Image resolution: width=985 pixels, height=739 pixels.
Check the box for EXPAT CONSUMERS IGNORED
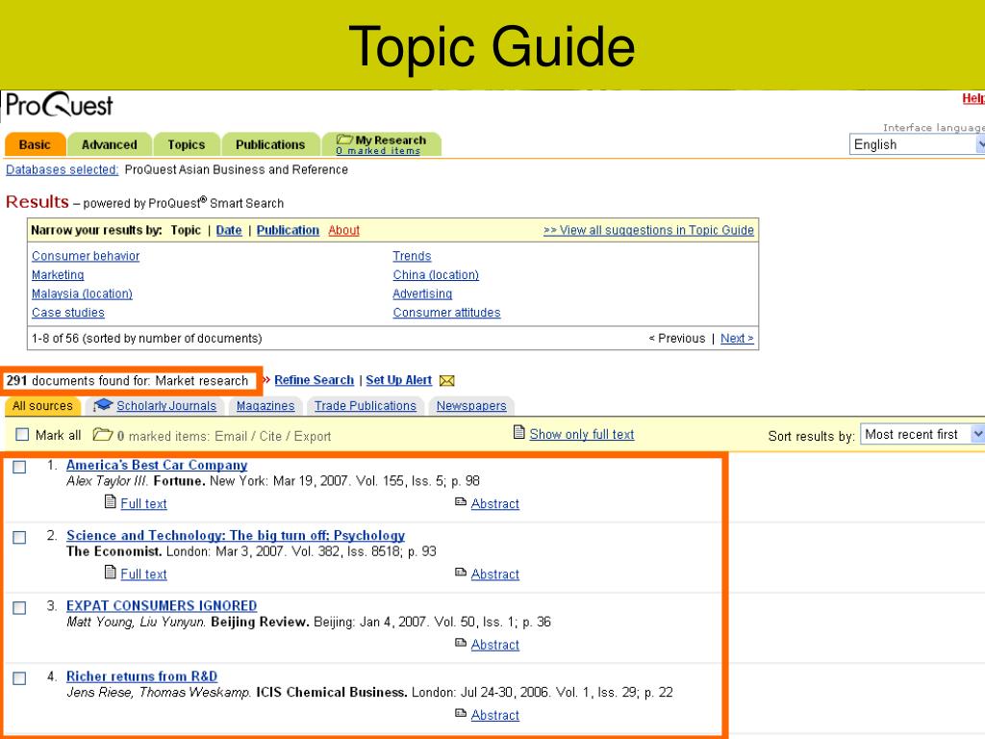tap(19, 608)
